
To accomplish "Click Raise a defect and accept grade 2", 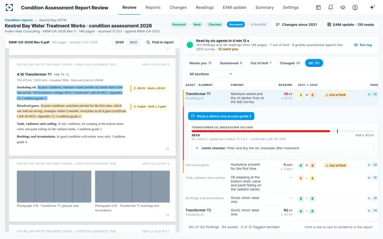I will tap(221, 116).
